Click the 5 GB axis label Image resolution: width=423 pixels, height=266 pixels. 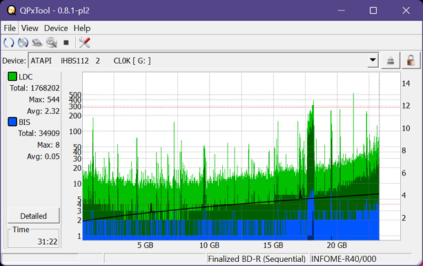tap(145, 245)
